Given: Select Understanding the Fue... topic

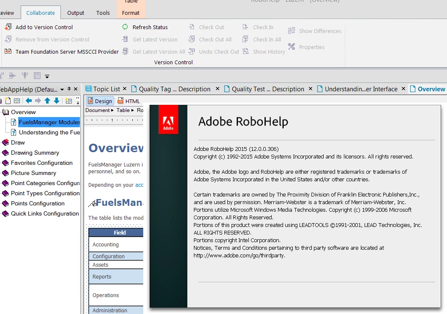Looking at the screenshot, I should [x=49, y=132].
